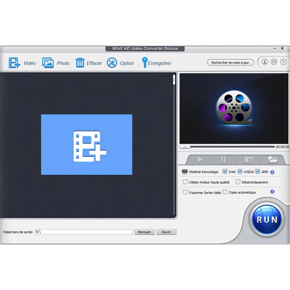The width and height of the screenshot is (290, 290).
Task: Click the Ouvrir button
Action: coord(166,232)
